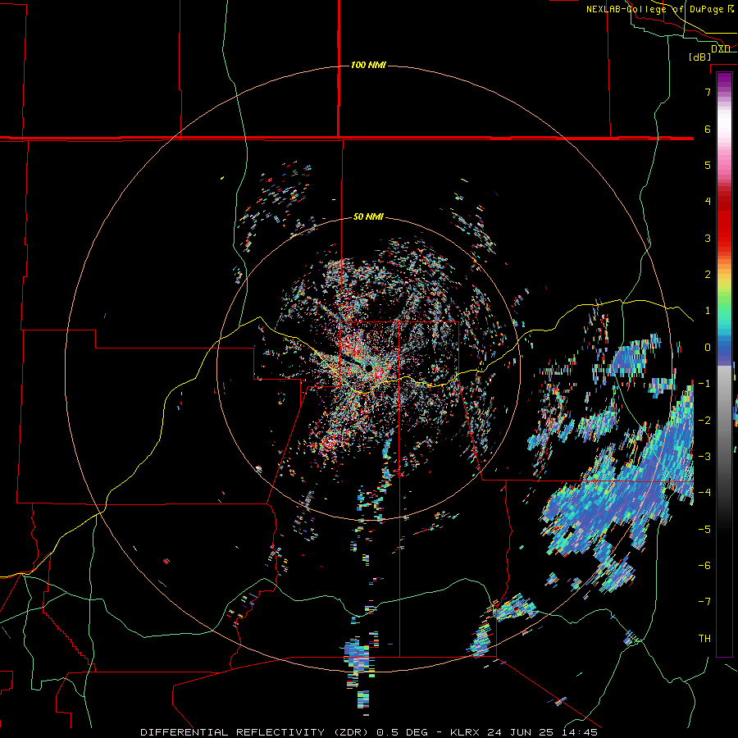Click the DIFFERENTIAL REFLECTIVITY (ZDR) title caption
The height and width of the screenshot is (738, 738).
(369, 732)
